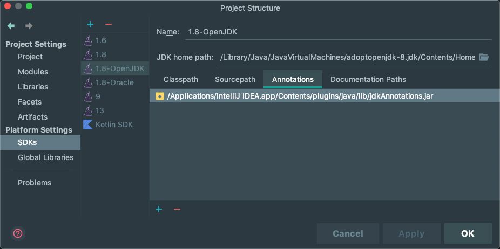Select SDKs under Platform Settings
This screenshot has height=249, width=500.
(40, 142)
